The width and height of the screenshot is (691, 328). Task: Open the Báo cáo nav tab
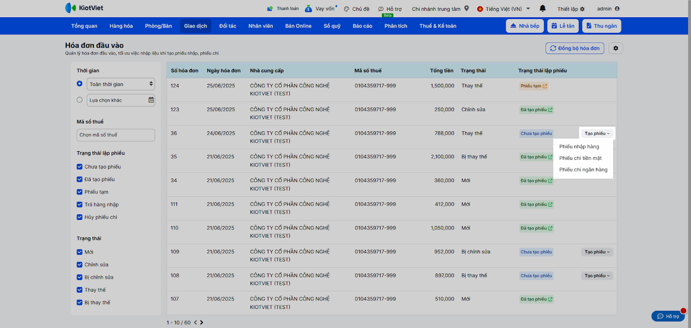[362, 26]
